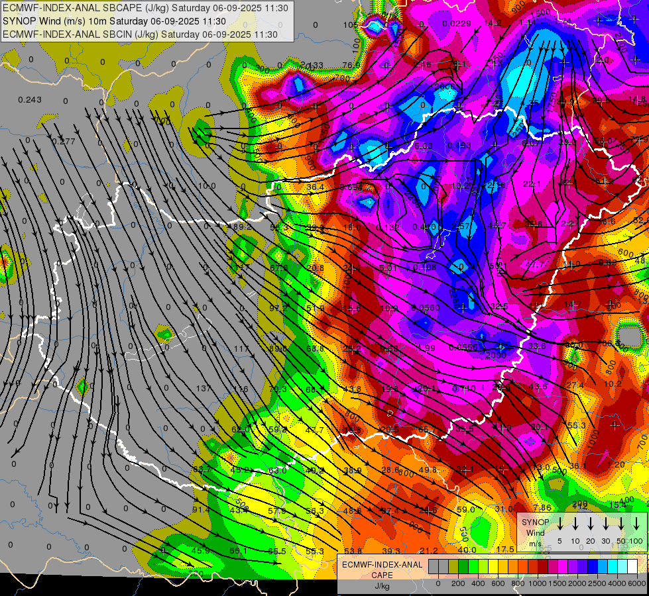Click the '0.0229' value on the map
The height and width of the screenshot is (596, 649).
coord(457,24)
